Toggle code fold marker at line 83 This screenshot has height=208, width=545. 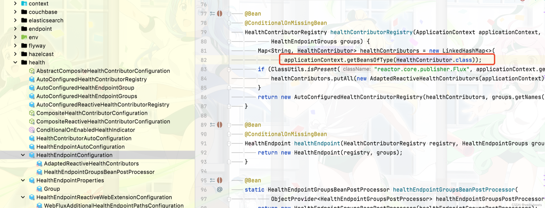(x=229, y=69)
